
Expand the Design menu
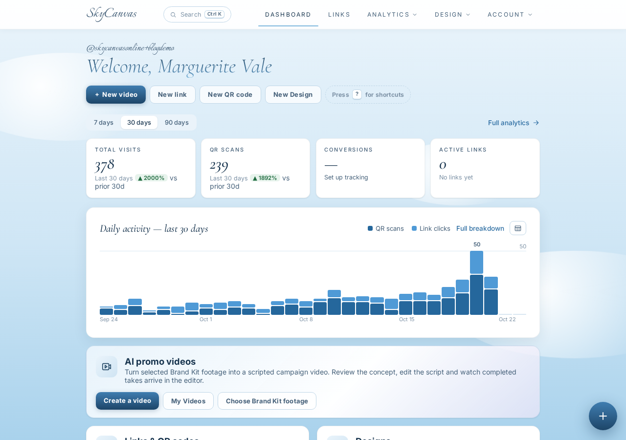pyautogui.click(x=452, y=15)
